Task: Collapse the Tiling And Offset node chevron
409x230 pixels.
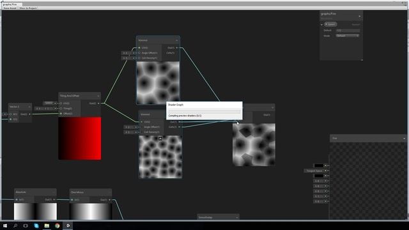Action: click(98, 96)
